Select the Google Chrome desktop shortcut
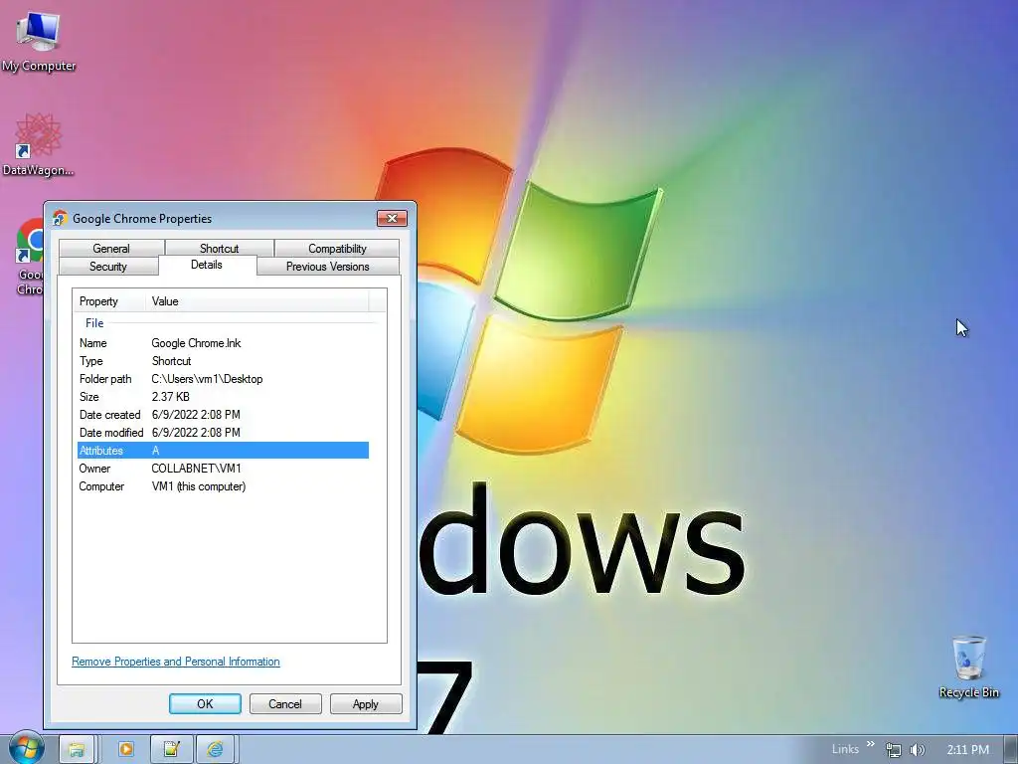This screenshot has width=1018, height=764. (x=30, y=258)
